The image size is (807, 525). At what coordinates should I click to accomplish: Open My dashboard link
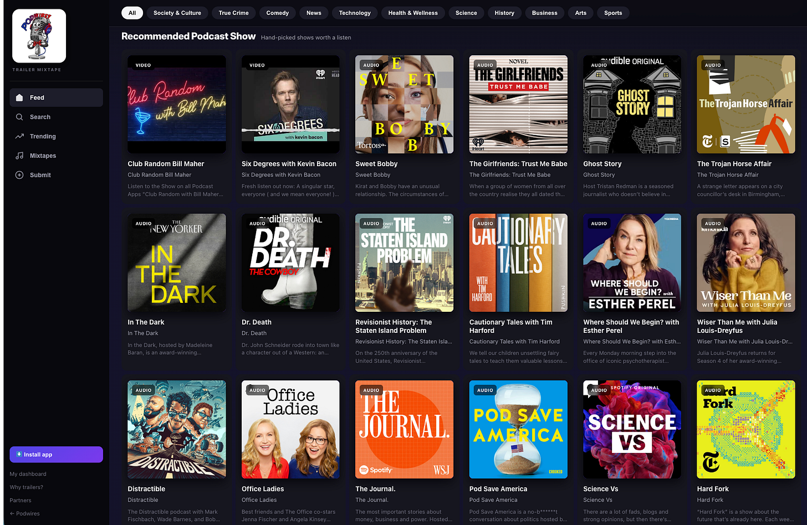point(28,474)
